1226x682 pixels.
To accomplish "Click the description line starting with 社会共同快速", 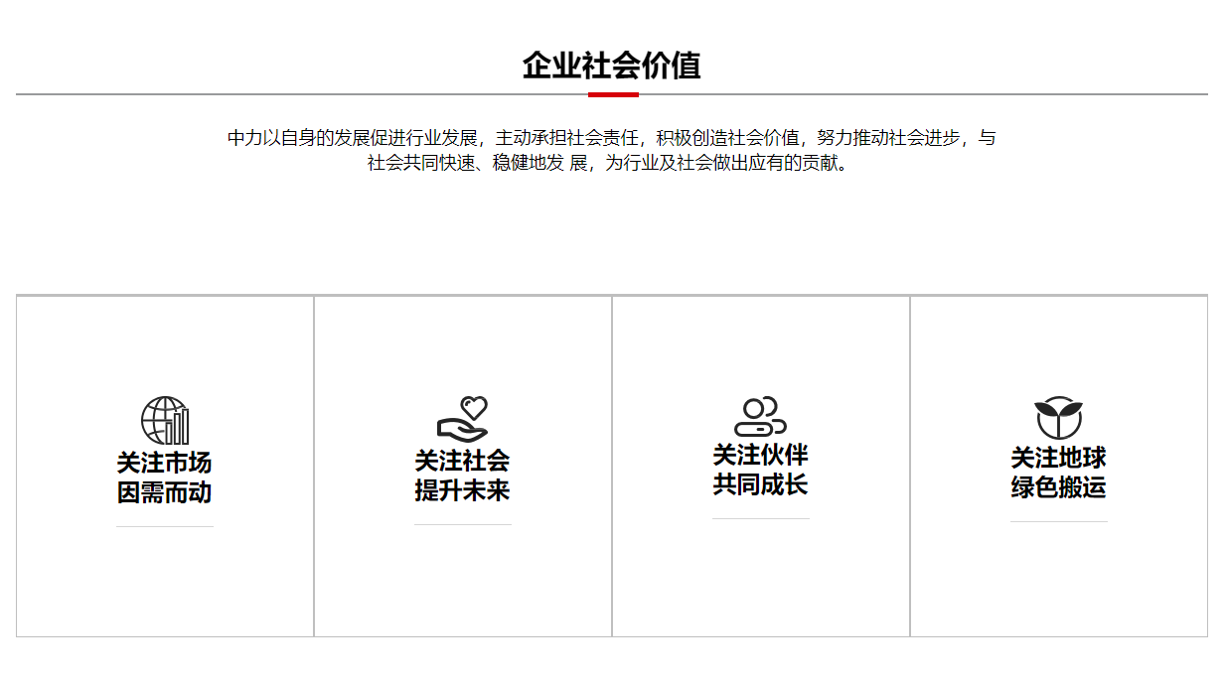I will click(x=612, y=163).
